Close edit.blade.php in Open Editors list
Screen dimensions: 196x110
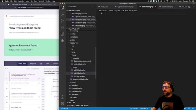point(70,20)
